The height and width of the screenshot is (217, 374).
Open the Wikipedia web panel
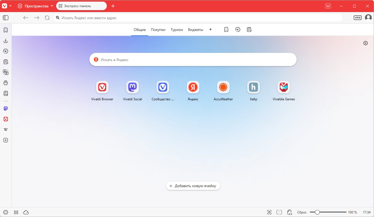click(x=5, y=130)
